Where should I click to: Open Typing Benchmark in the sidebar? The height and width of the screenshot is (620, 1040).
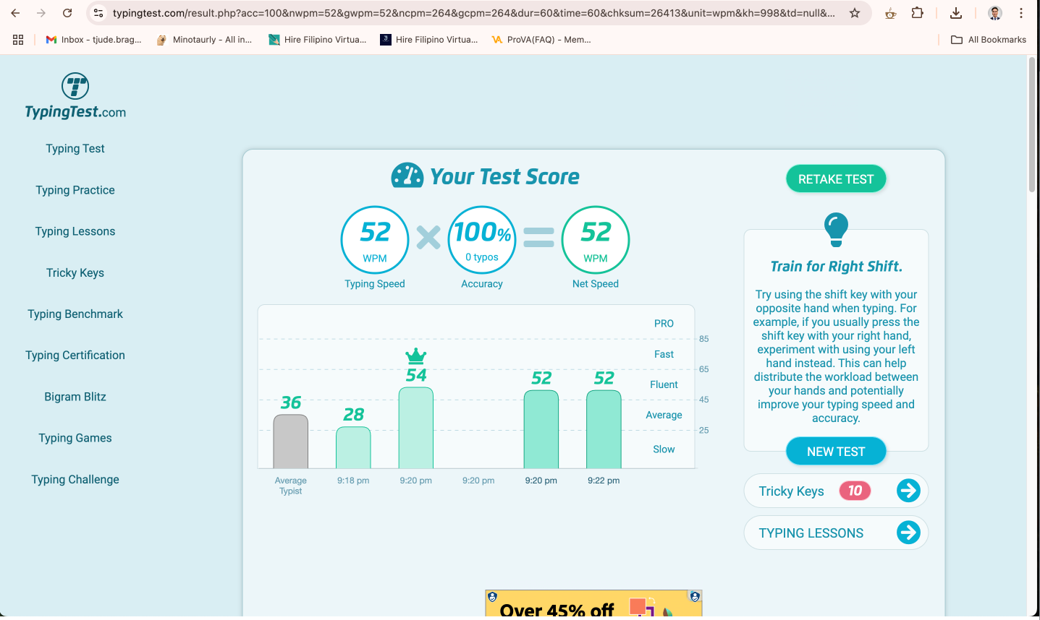(75, 314)
